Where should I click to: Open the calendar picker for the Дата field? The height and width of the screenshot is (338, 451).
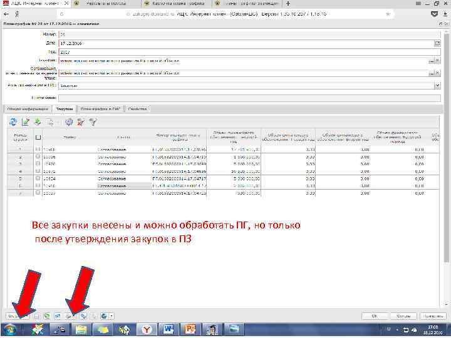tap(437, 43)
